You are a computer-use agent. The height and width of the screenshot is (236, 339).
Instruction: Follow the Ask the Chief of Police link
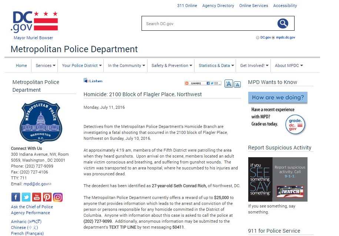pos(32,207)
